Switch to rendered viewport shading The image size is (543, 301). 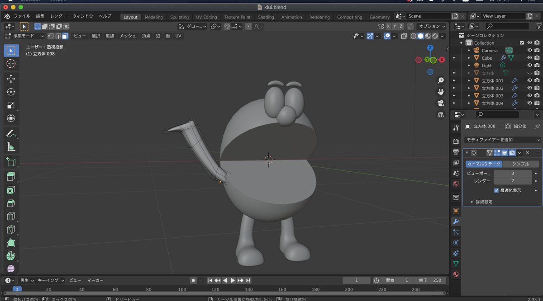tap(435, 36)
